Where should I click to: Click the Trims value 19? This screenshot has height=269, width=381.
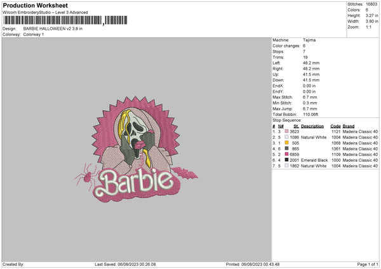(x=305, y=57)
